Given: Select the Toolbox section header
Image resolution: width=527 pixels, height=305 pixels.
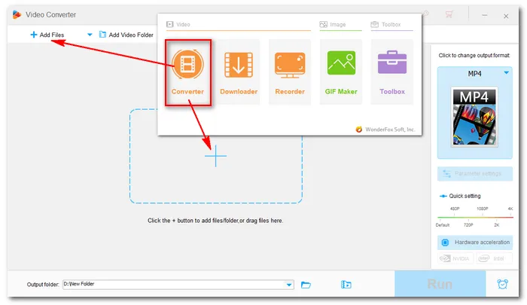Looking at the screenshot, I should pos(385,25).
